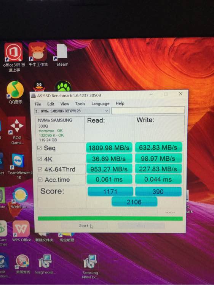Open the ROG Gaming Center icon
The width and height of the screenshot is (214, 285).
coord(17,130)
